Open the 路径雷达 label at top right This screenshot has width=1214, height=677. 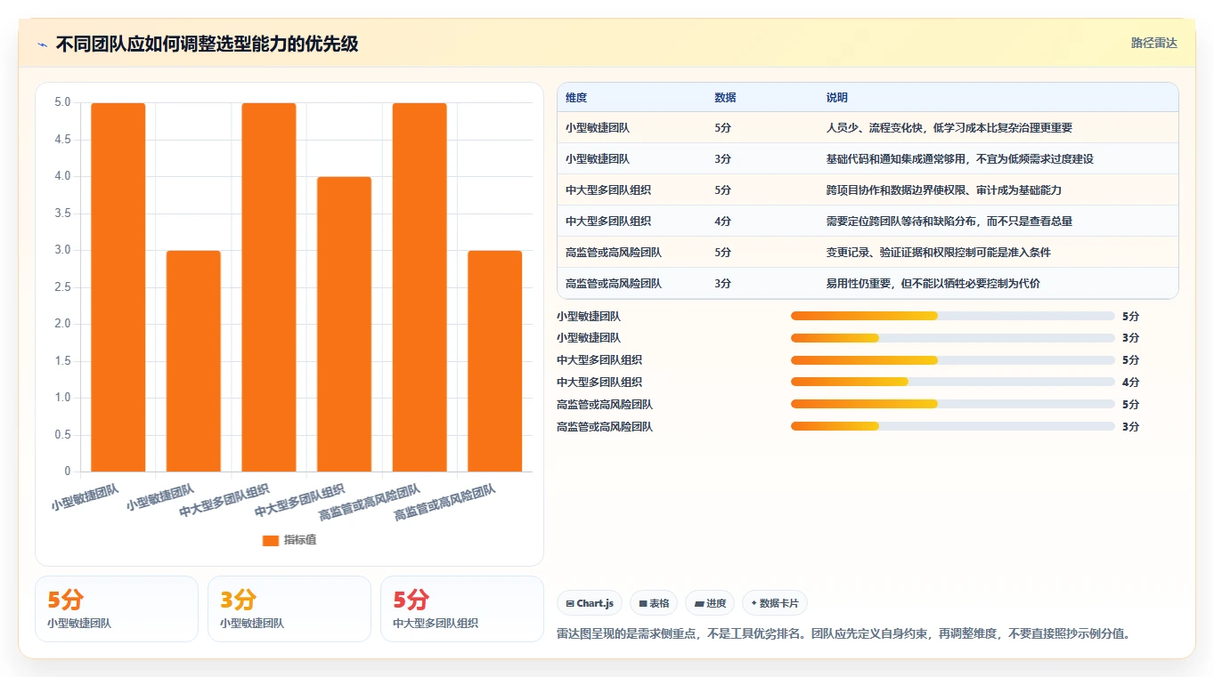(1154, 43)
